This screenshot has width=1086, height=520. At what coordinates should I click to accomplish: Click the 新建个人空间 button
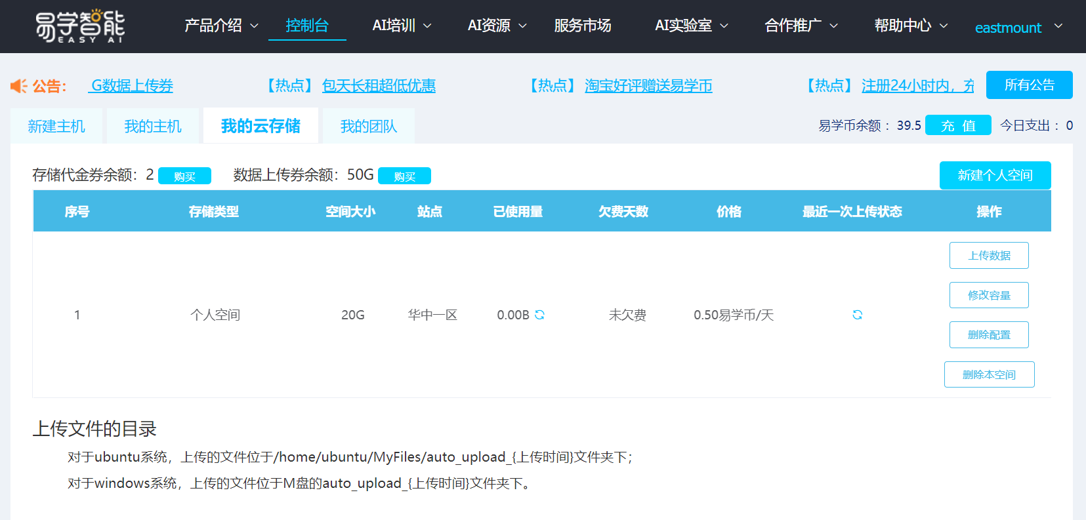(995, 175)
